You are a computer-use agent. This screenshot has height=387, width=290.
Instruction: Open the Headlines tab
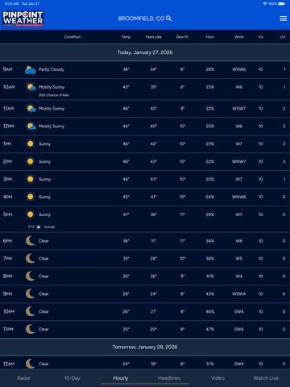pyautogui.click(x=169, y=378)
